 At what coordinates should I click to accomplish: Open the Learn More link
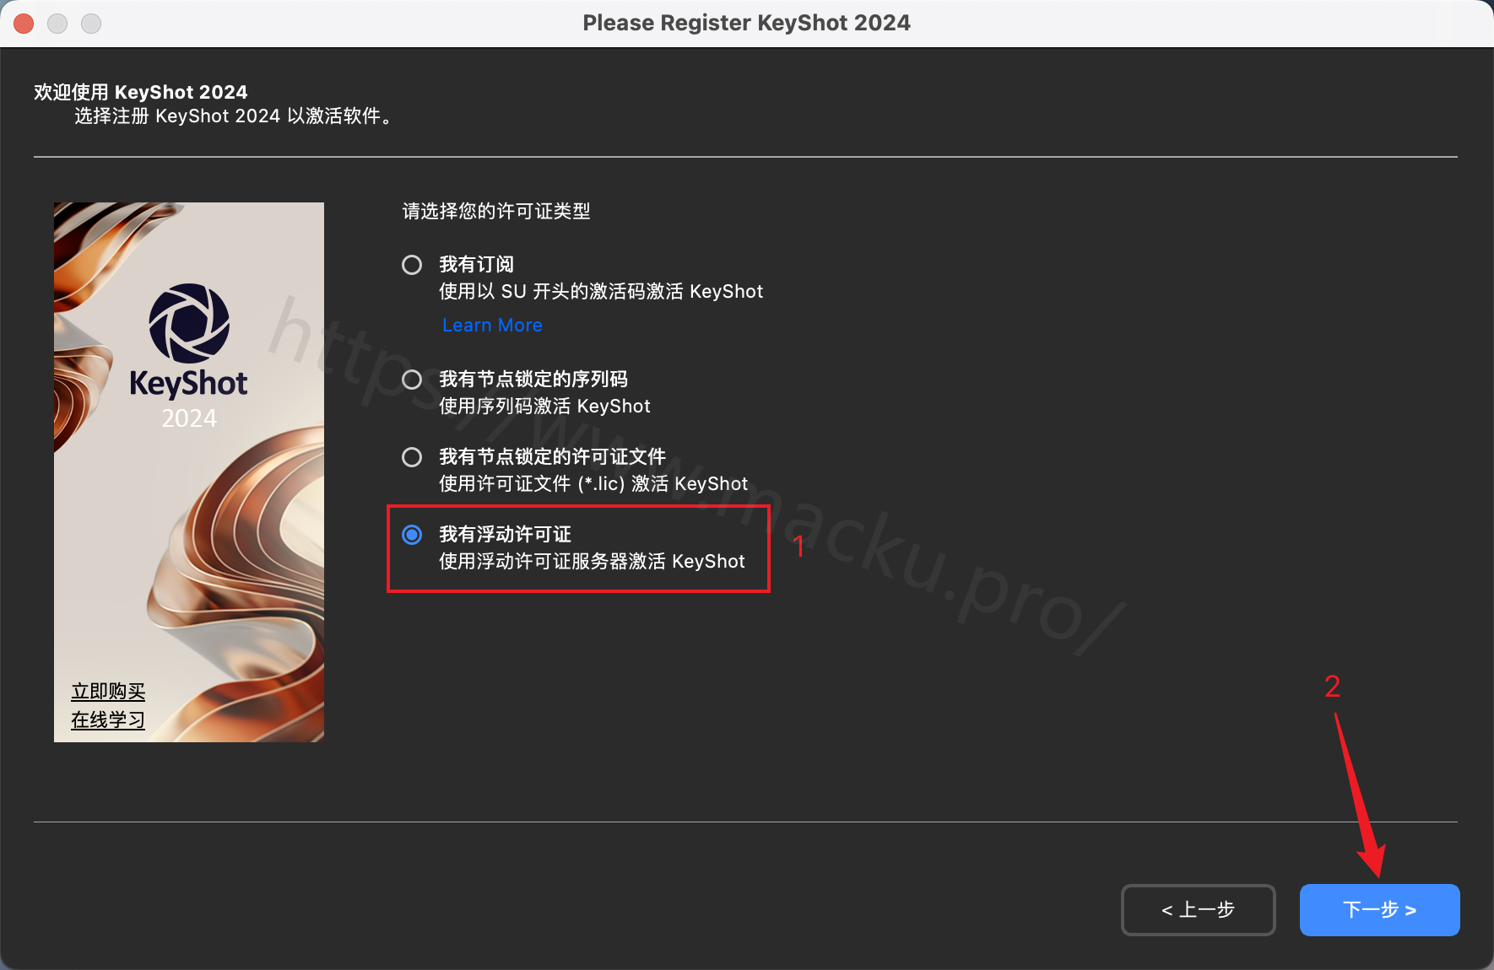(x=492, y=326)
